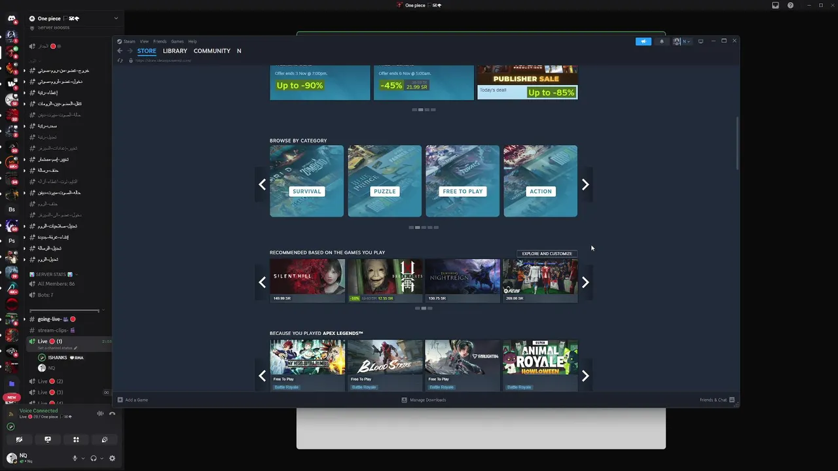
Task: Disconnect from Discord voice channel
Action: pos(112,413)
